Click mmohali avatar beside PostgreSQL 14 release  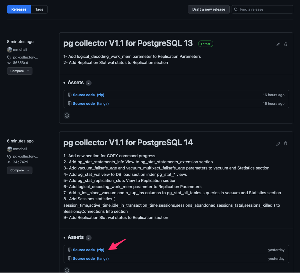(x=10, y=149)
